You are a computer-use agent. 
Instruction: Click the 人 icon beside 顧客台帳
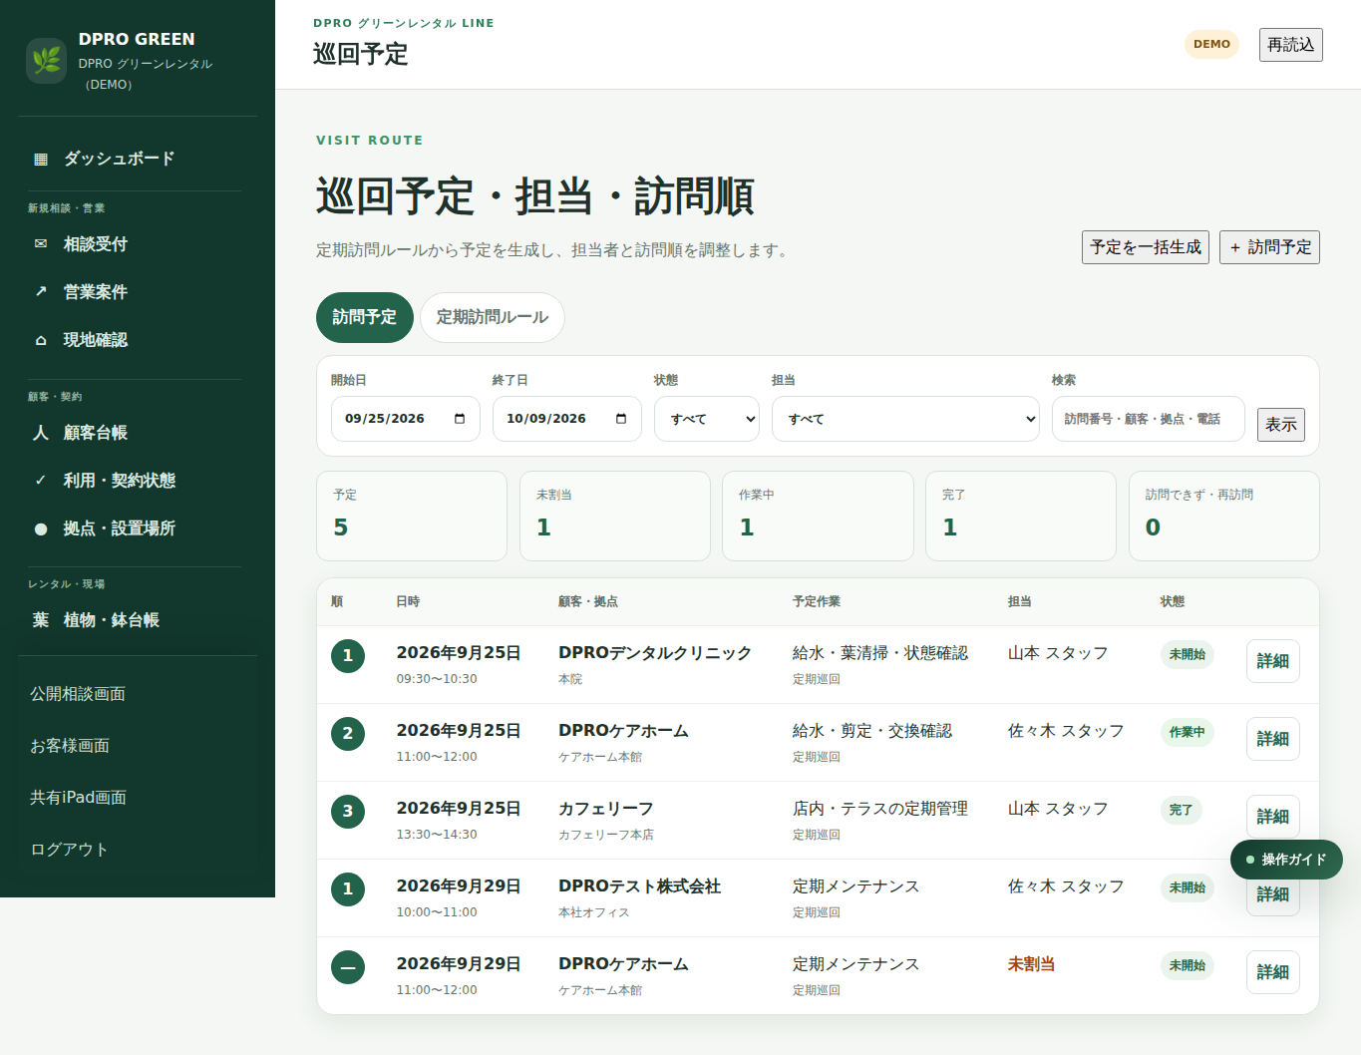[41, 433]
